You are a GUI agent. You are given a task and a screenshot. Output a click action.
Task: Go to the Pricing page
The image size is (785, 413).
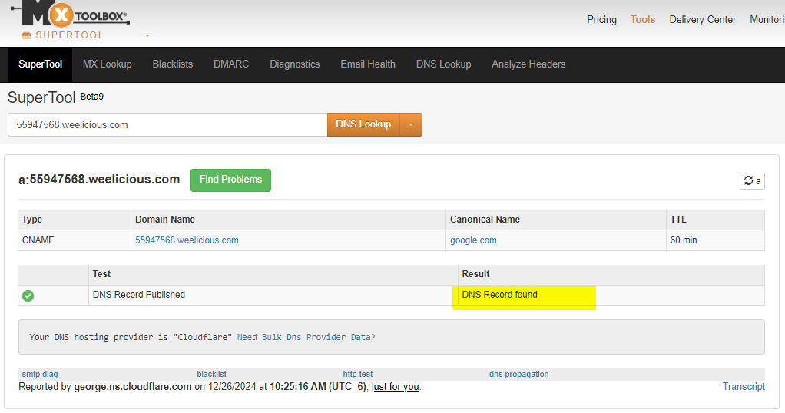(x=601, y=19)
